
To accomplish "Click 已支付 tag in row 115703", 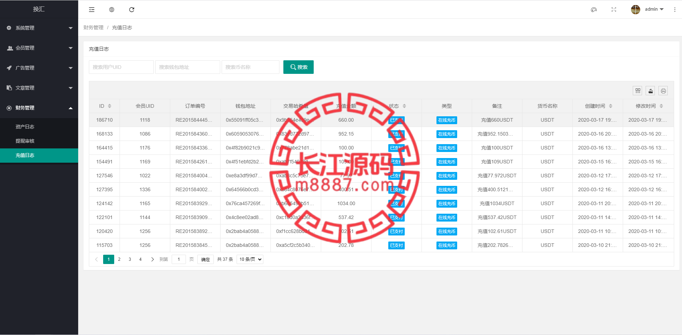I will 396,245.
